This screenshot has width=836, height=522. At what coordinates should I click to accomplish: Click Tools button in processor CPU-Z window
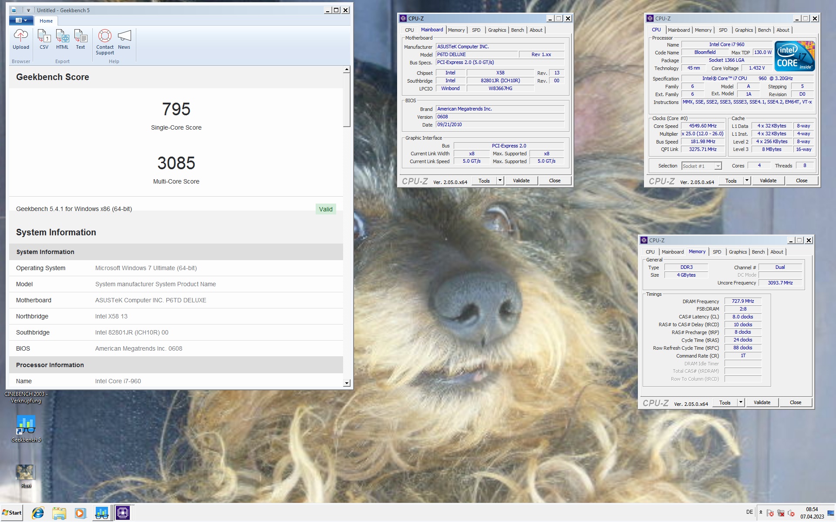(x=731, y=181)
